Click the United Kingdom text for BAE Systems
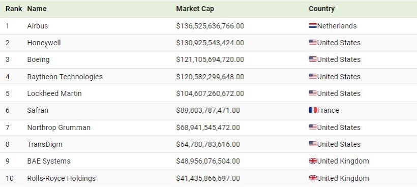The height and width of the screenshot is (193, 417). (x=343, y=161)
